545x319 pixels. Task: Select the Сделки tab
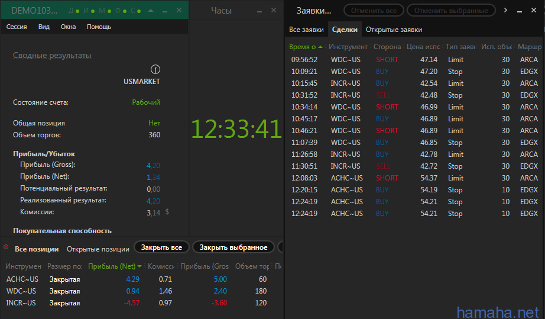[x=345, y=30]
